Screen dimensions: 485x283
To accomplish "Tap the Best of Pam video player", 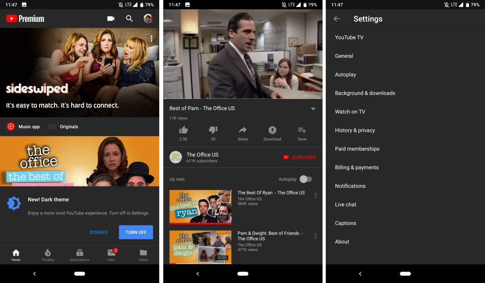I will click(x=243, y=54).
